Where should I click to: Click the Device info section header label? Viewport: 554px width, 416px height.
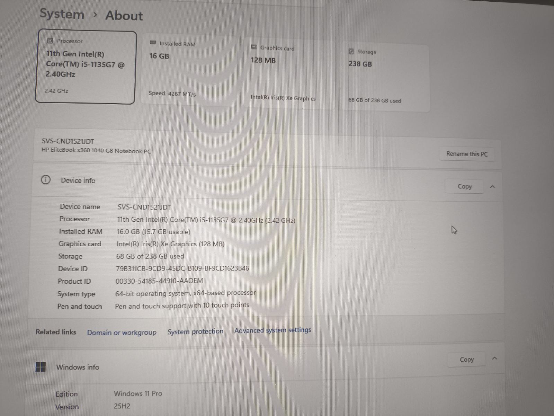tap(78, 180)
